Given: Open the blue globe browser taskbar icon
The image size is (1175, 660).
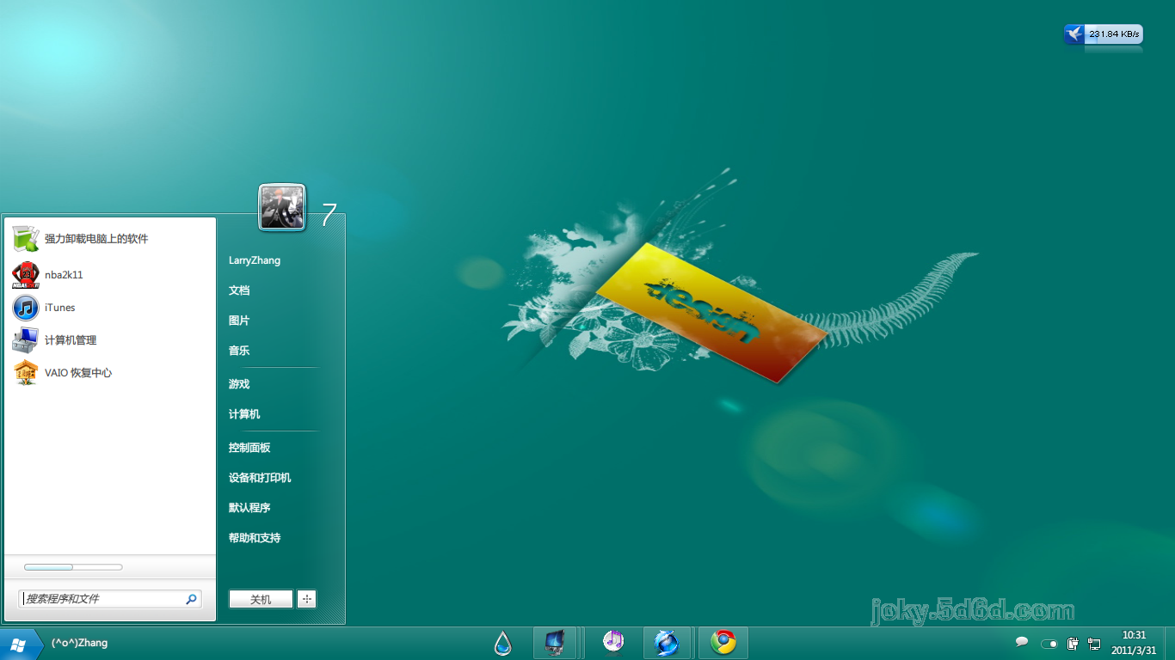Looking at the screenshot, I should click(666, 643).
